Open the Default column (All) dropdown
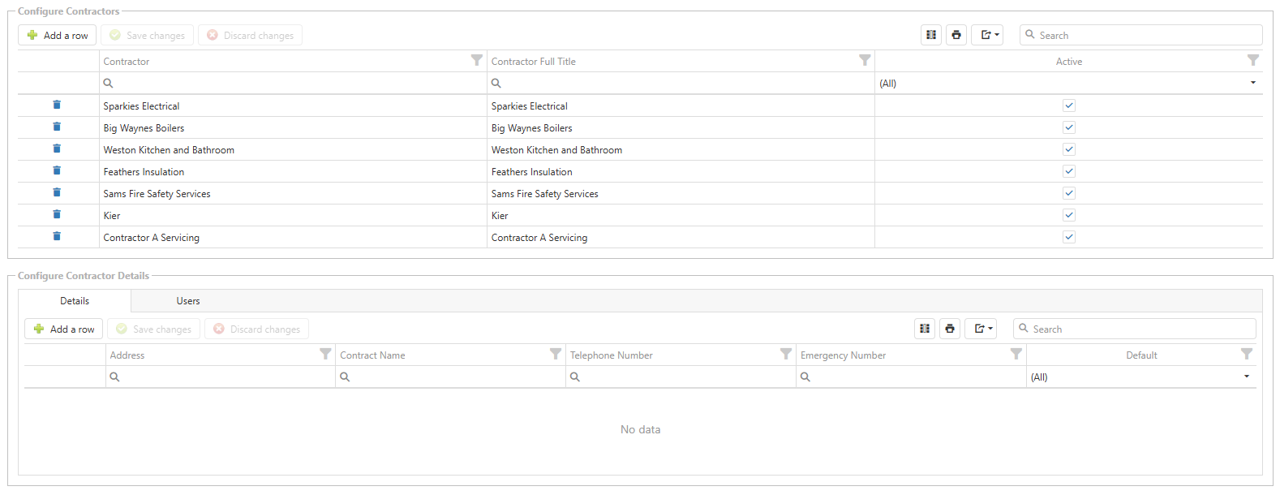The height and width of the screenshot is (495, 1280). pyautogui.click(x=1246, y=377)
